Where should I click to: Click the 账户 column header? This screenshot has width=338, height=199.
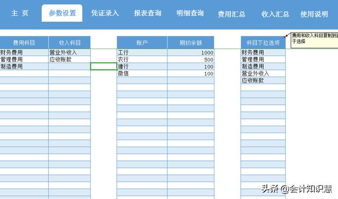(142, 42)
